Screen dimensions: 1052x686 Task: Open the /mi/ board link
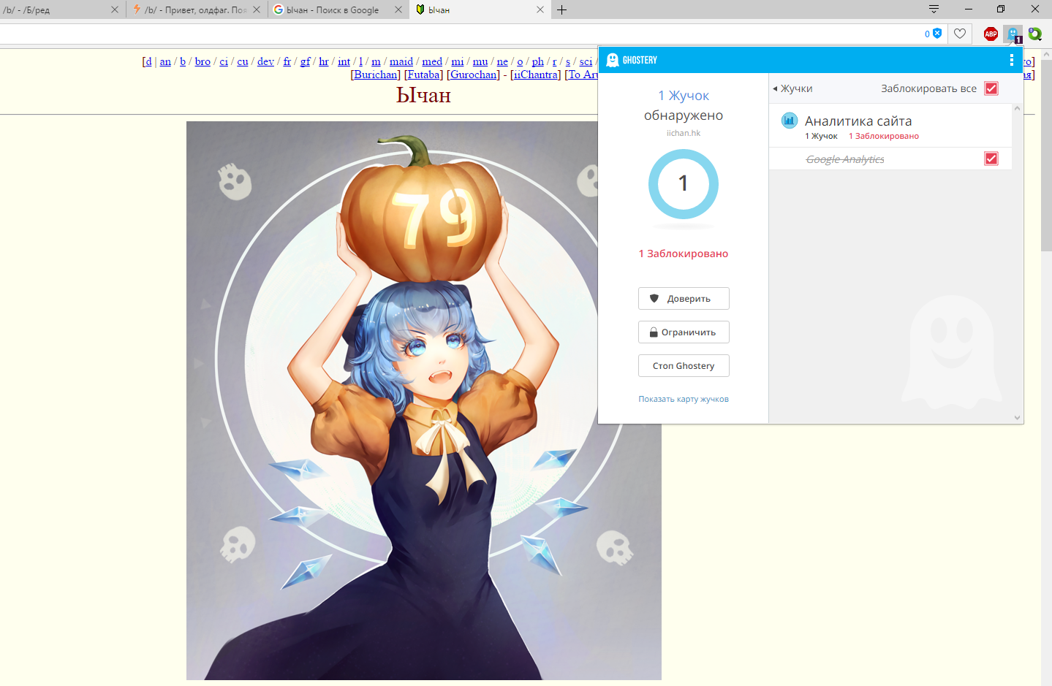(458, 61)
